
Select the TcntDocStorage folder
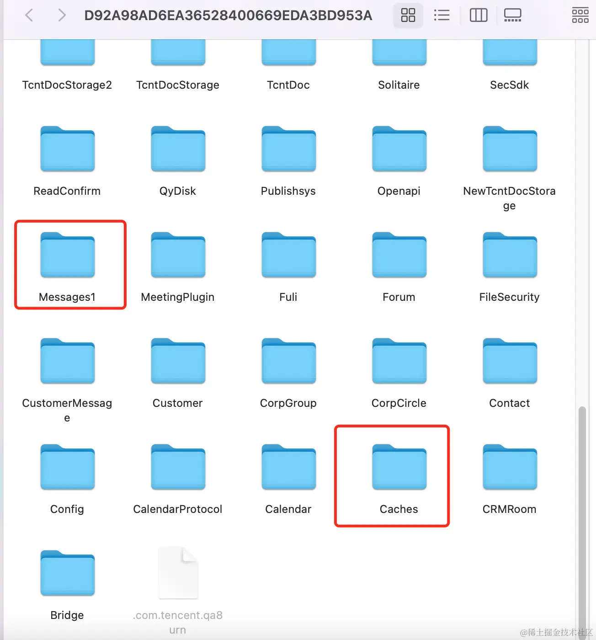[x=178, y=52]
